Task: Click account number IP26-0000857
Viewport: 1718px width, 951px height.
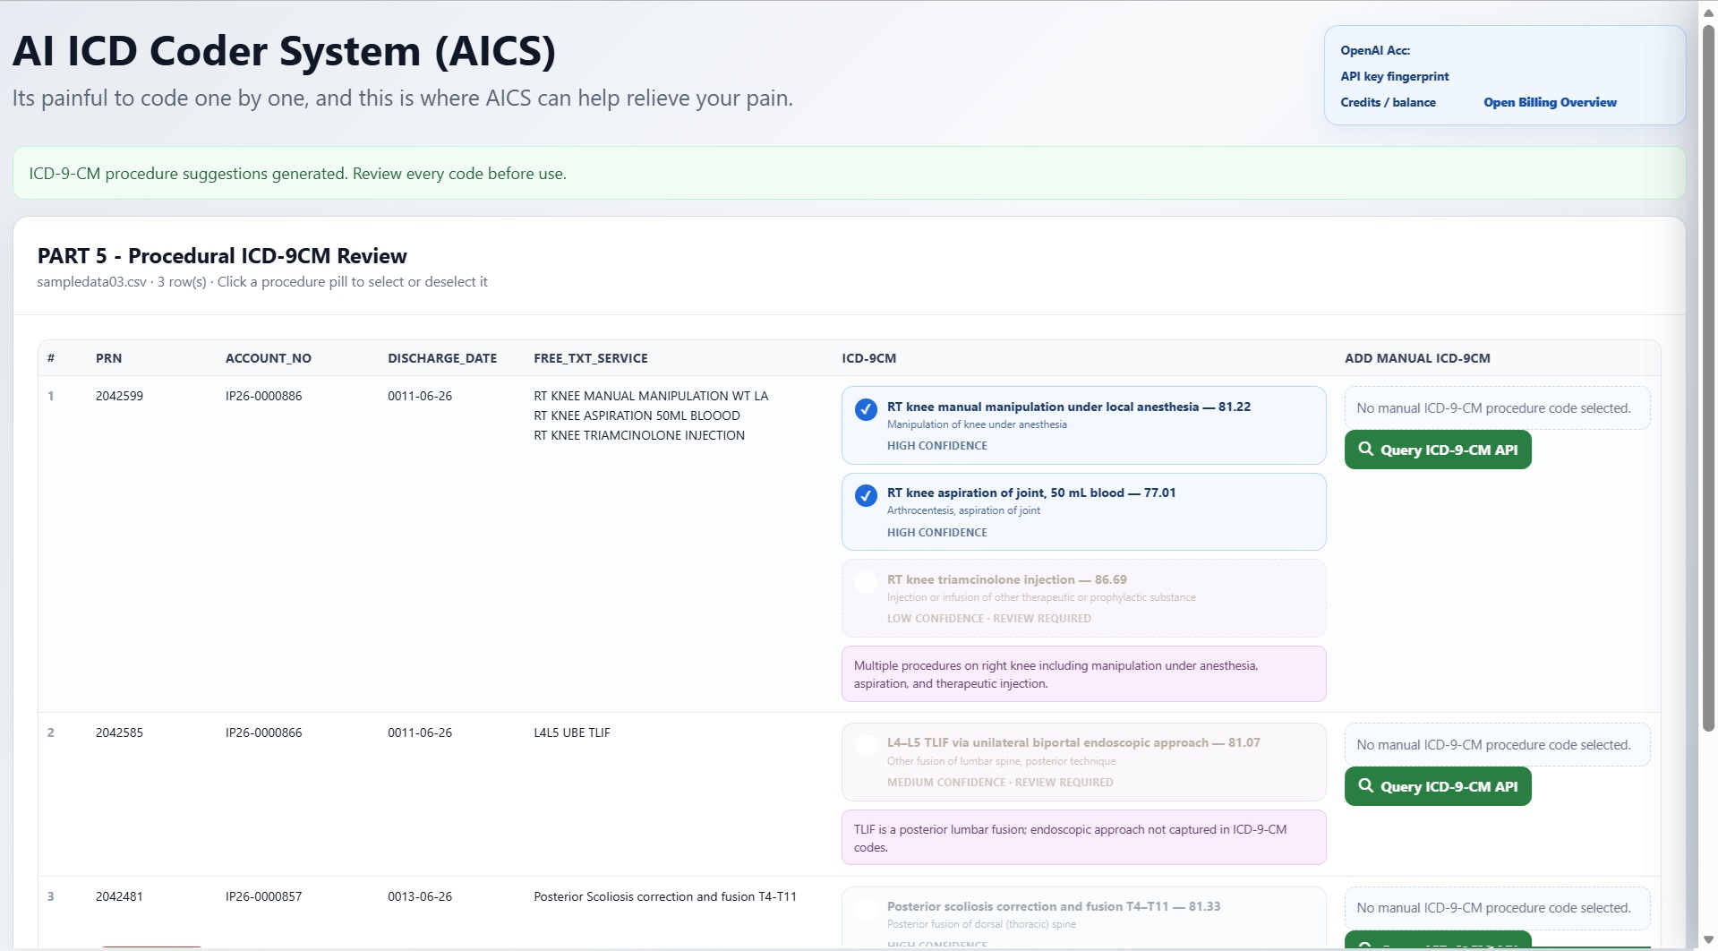Action: tap(263, 896)
